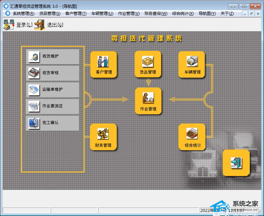Click the exit door icon tile

(x=236, y=163)
